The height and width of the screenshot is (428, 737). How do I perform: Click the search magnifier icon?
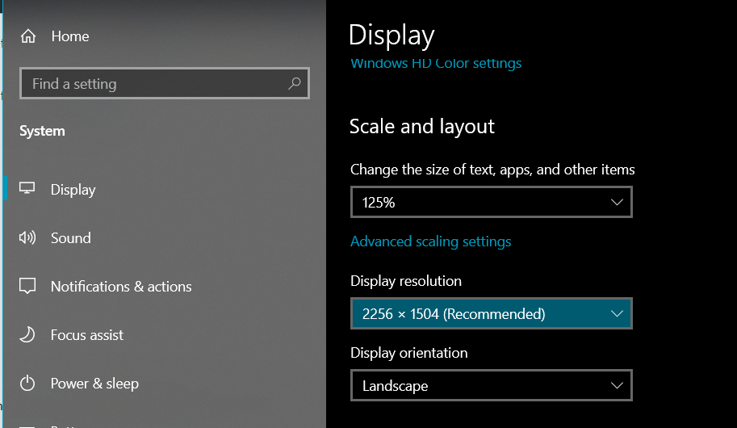[295, 84]
